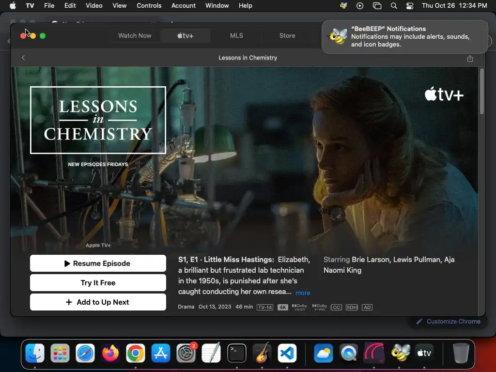Open the Window menu
Image resolution: width=496 pixels, height=372 pixels.
tap(217, 6)
